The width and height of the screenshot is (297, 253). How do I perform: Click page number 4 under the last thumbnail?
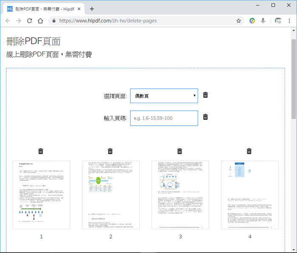point(250,236)
